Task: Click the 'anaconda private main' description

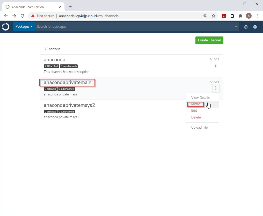Action: click(60, 94)
